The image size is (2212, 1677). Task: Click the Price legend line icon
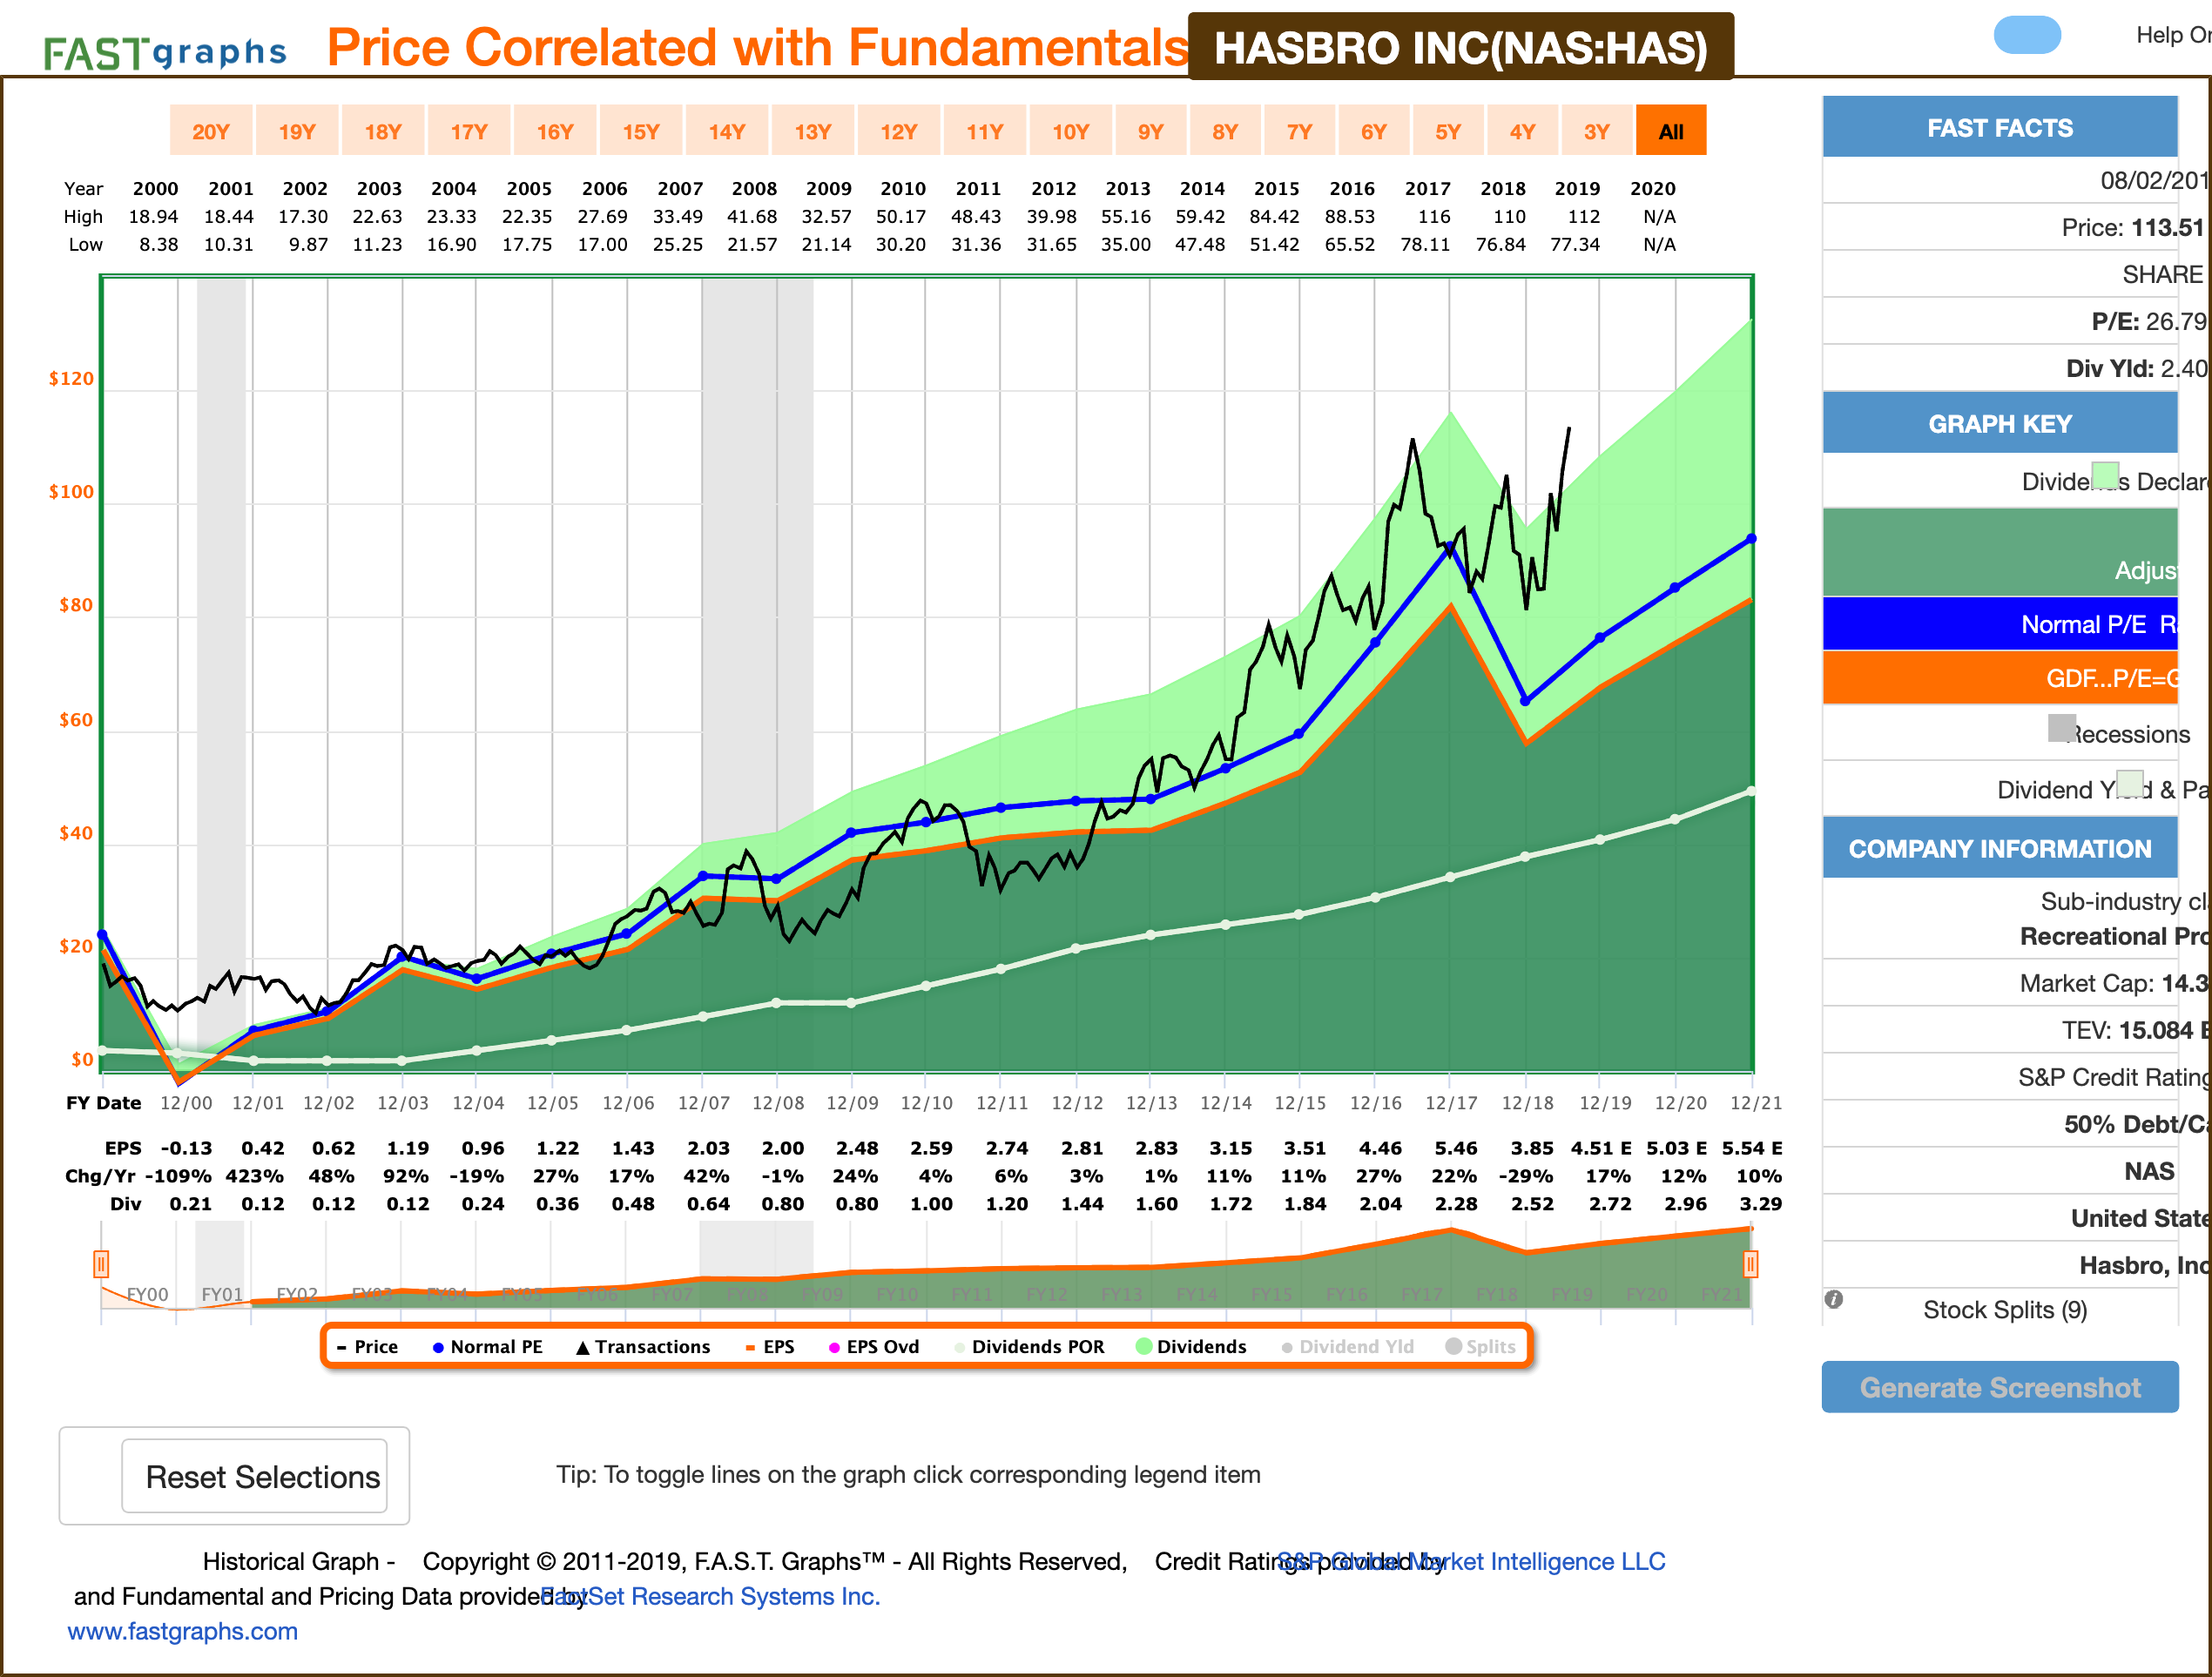point(343,1346)
